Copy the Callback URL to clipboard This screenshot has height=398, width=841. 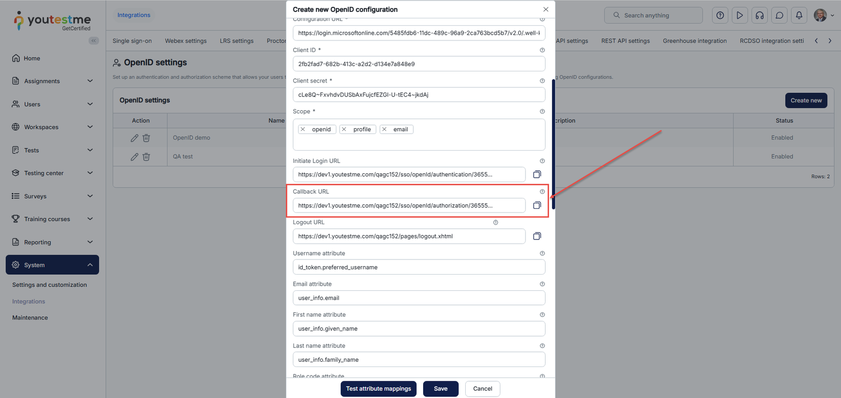click(537, 205)
